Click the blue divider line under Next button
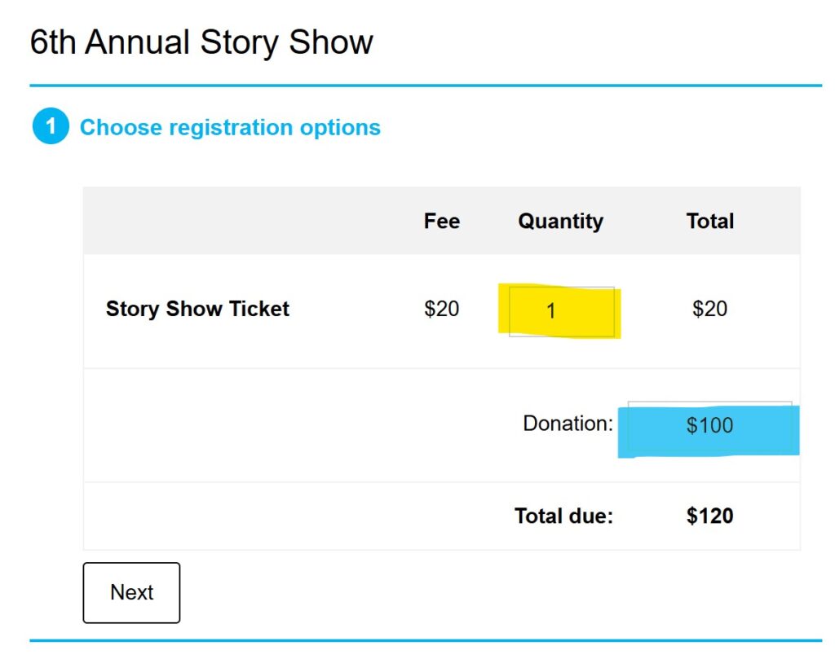Image resolution: width=835 pixels, height=659 pixels. coord(425,641)
